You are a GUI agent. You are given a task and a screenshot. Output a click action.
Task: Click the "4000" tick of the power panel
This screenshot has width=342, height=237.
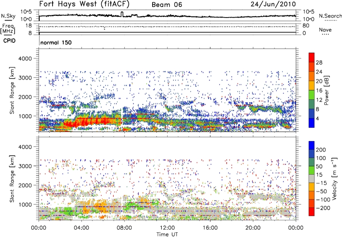click(x=25, y=59)
